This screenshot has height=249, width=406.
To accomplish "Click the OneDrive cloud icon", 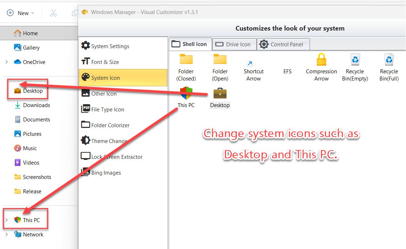I will coord(18,62).
